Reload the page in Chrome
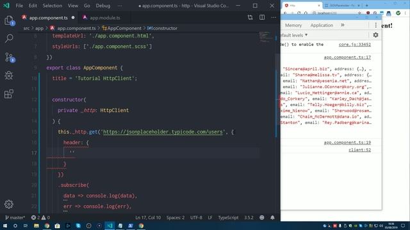This screenshot has height=230, width=410. point(299,13)
